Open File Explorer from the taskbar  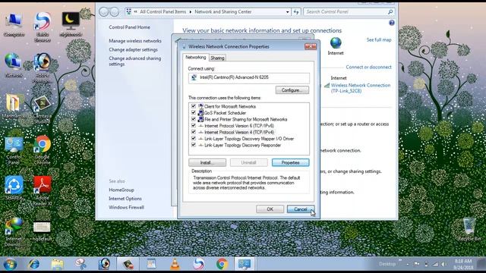(x=58, y=264)
